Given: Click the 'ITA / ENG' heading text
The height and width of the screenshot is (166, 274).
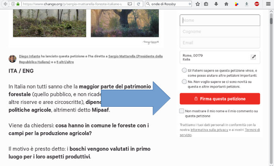Looking at the screenshot, I should click(21, 71).
